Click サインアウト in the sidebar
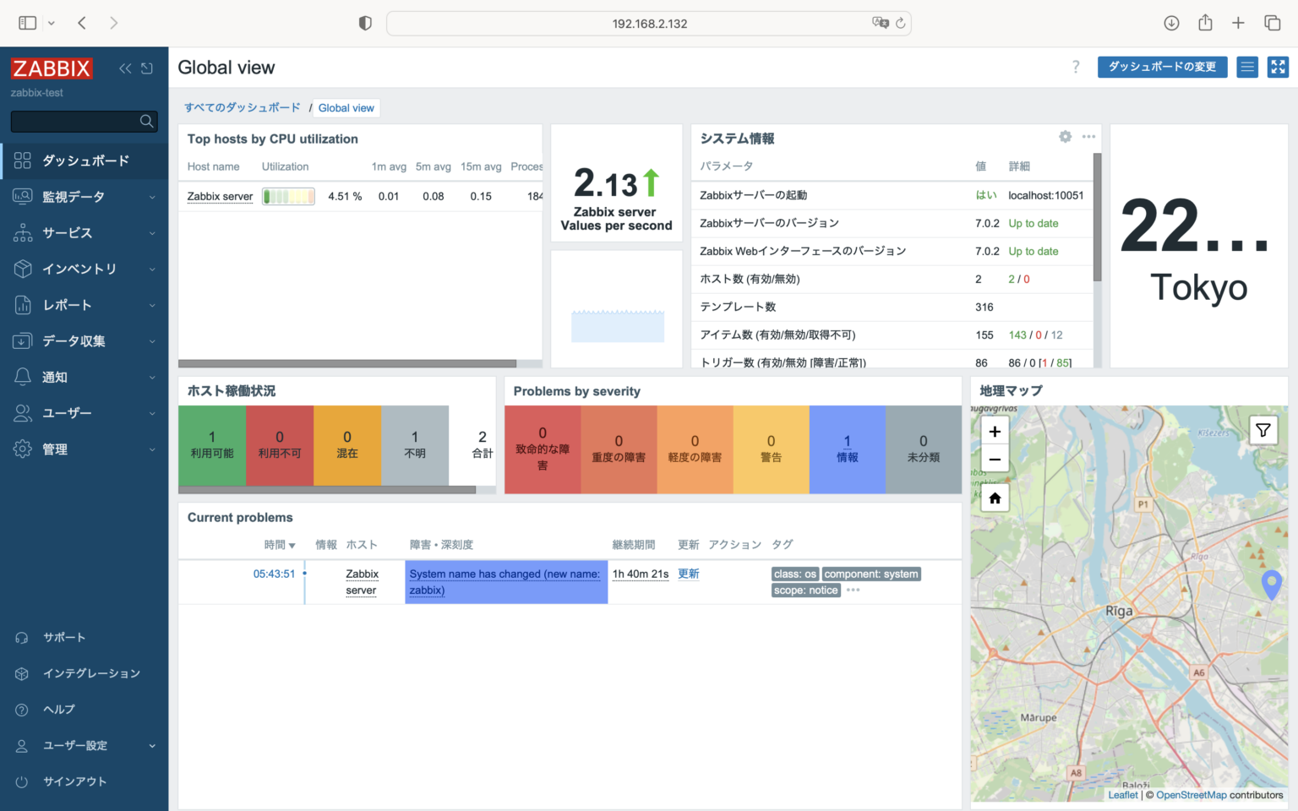Screen dimensions: 1298x811 pyautogui.click(x=74, y=781)
